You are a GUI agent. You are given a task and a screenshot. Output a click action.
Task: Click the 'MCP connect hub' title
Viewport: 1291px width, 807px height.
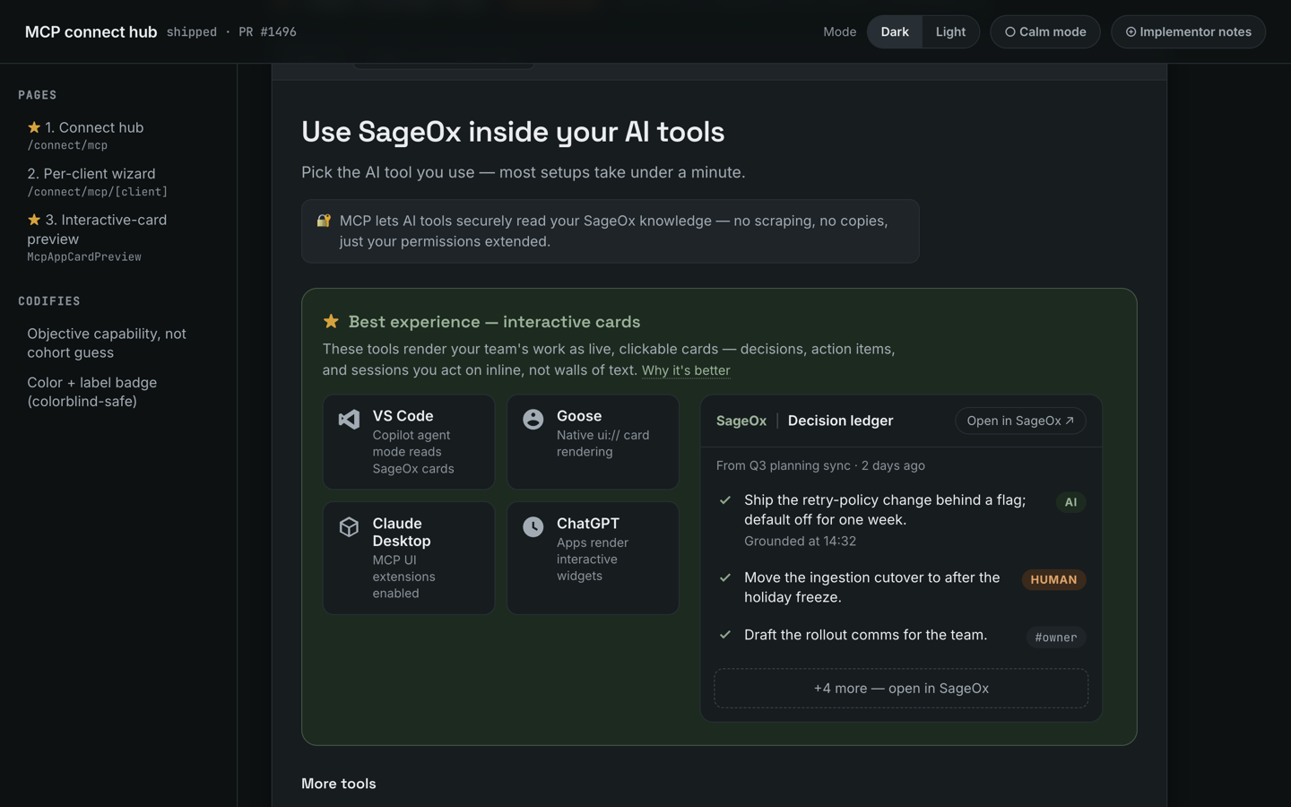(x=91, y=32)
